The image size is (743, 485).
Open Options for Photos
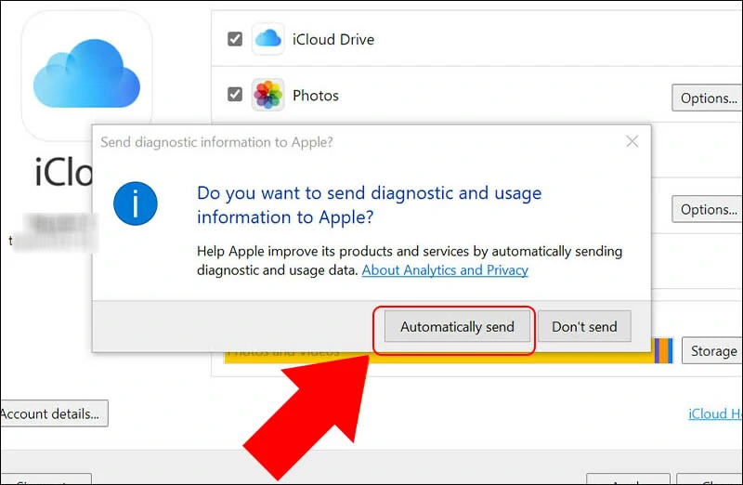pyautogui.click(x=707, y=98)
